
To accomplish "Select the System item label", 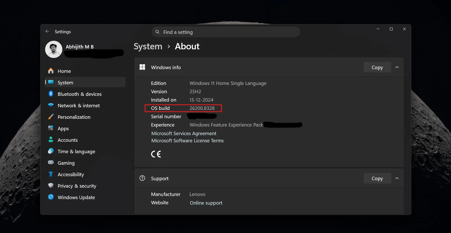I will pos(65,83).
